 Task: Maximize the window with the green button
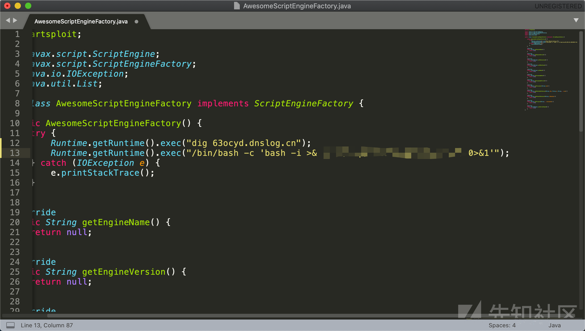28,6
